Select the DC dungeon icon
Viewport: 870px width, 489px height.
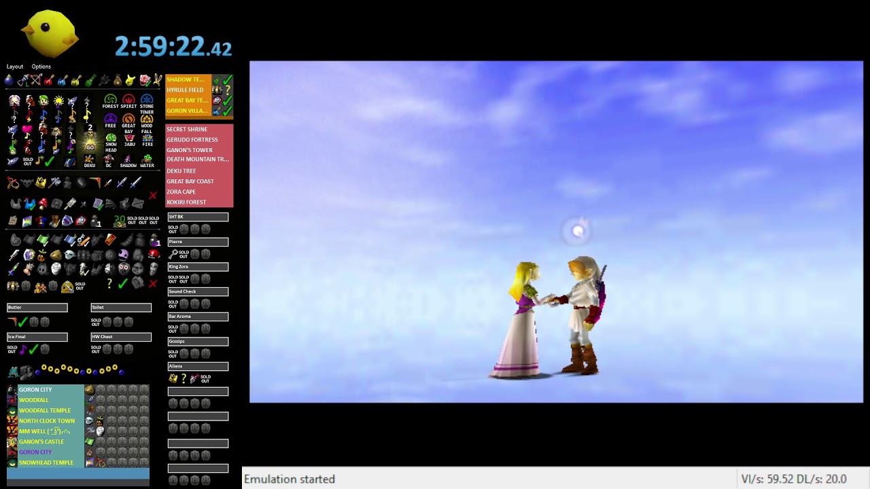(x=109, y=161)
